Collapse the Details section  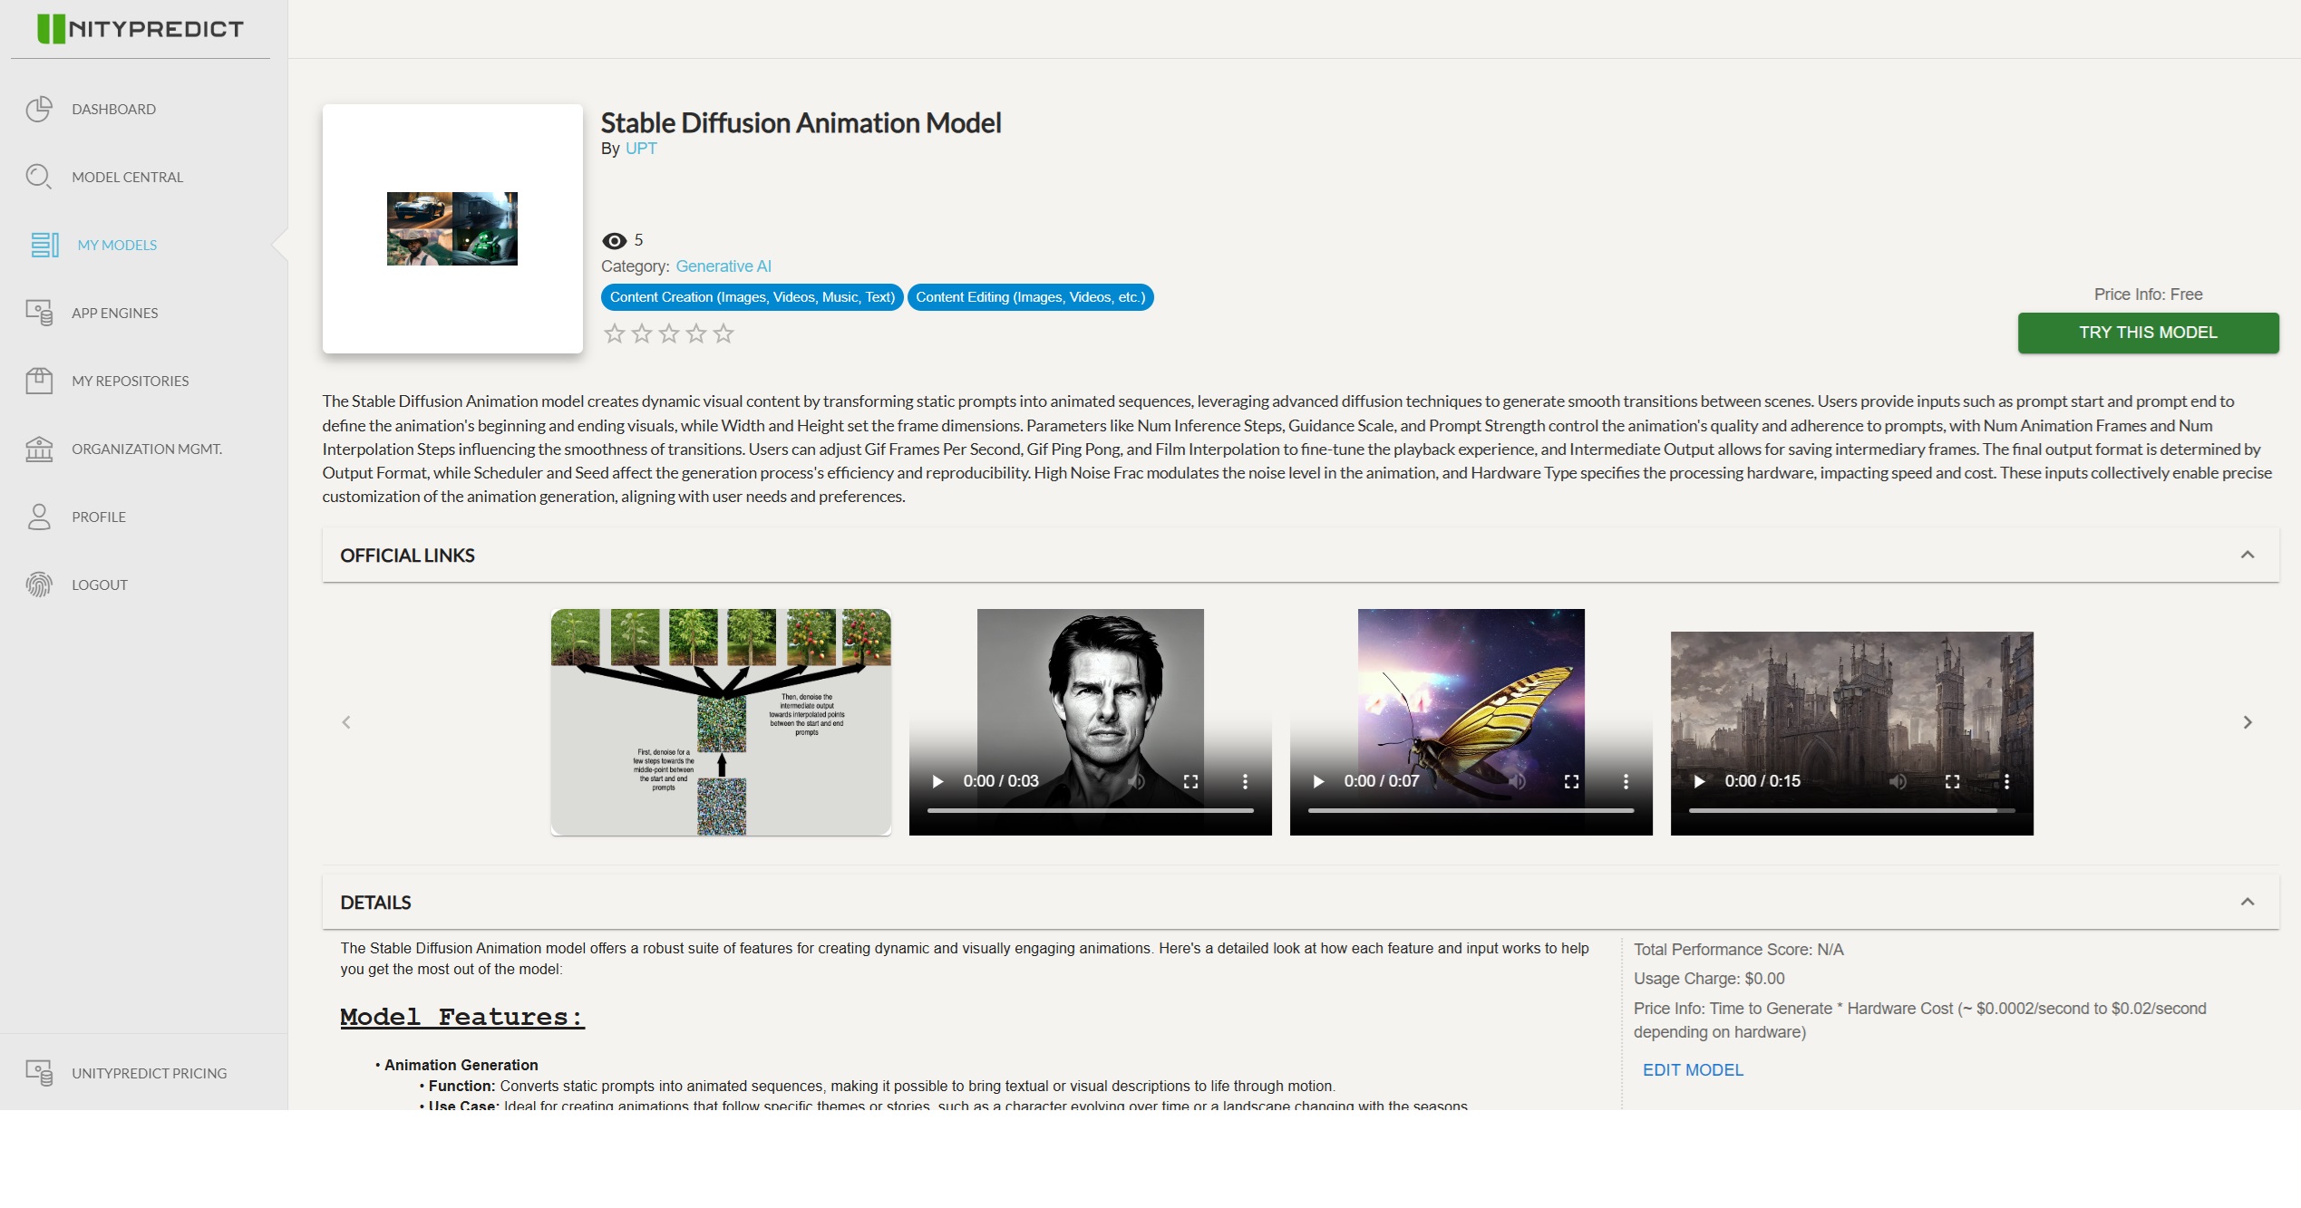[2247, 902]
